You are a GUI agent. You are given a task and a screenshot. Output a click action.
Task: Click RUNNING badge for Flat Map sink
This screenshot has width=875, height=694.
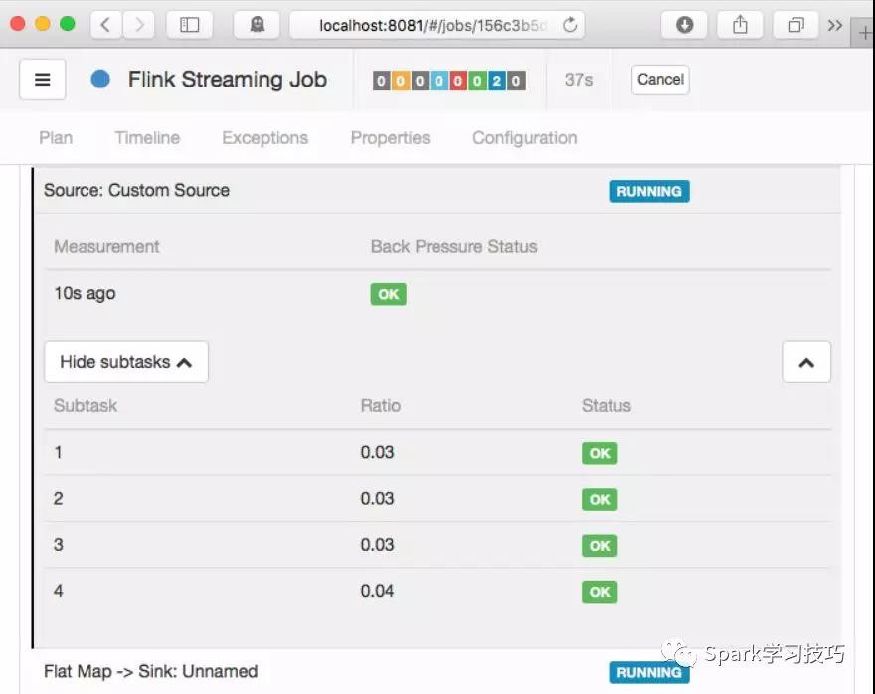pos(649,672)
